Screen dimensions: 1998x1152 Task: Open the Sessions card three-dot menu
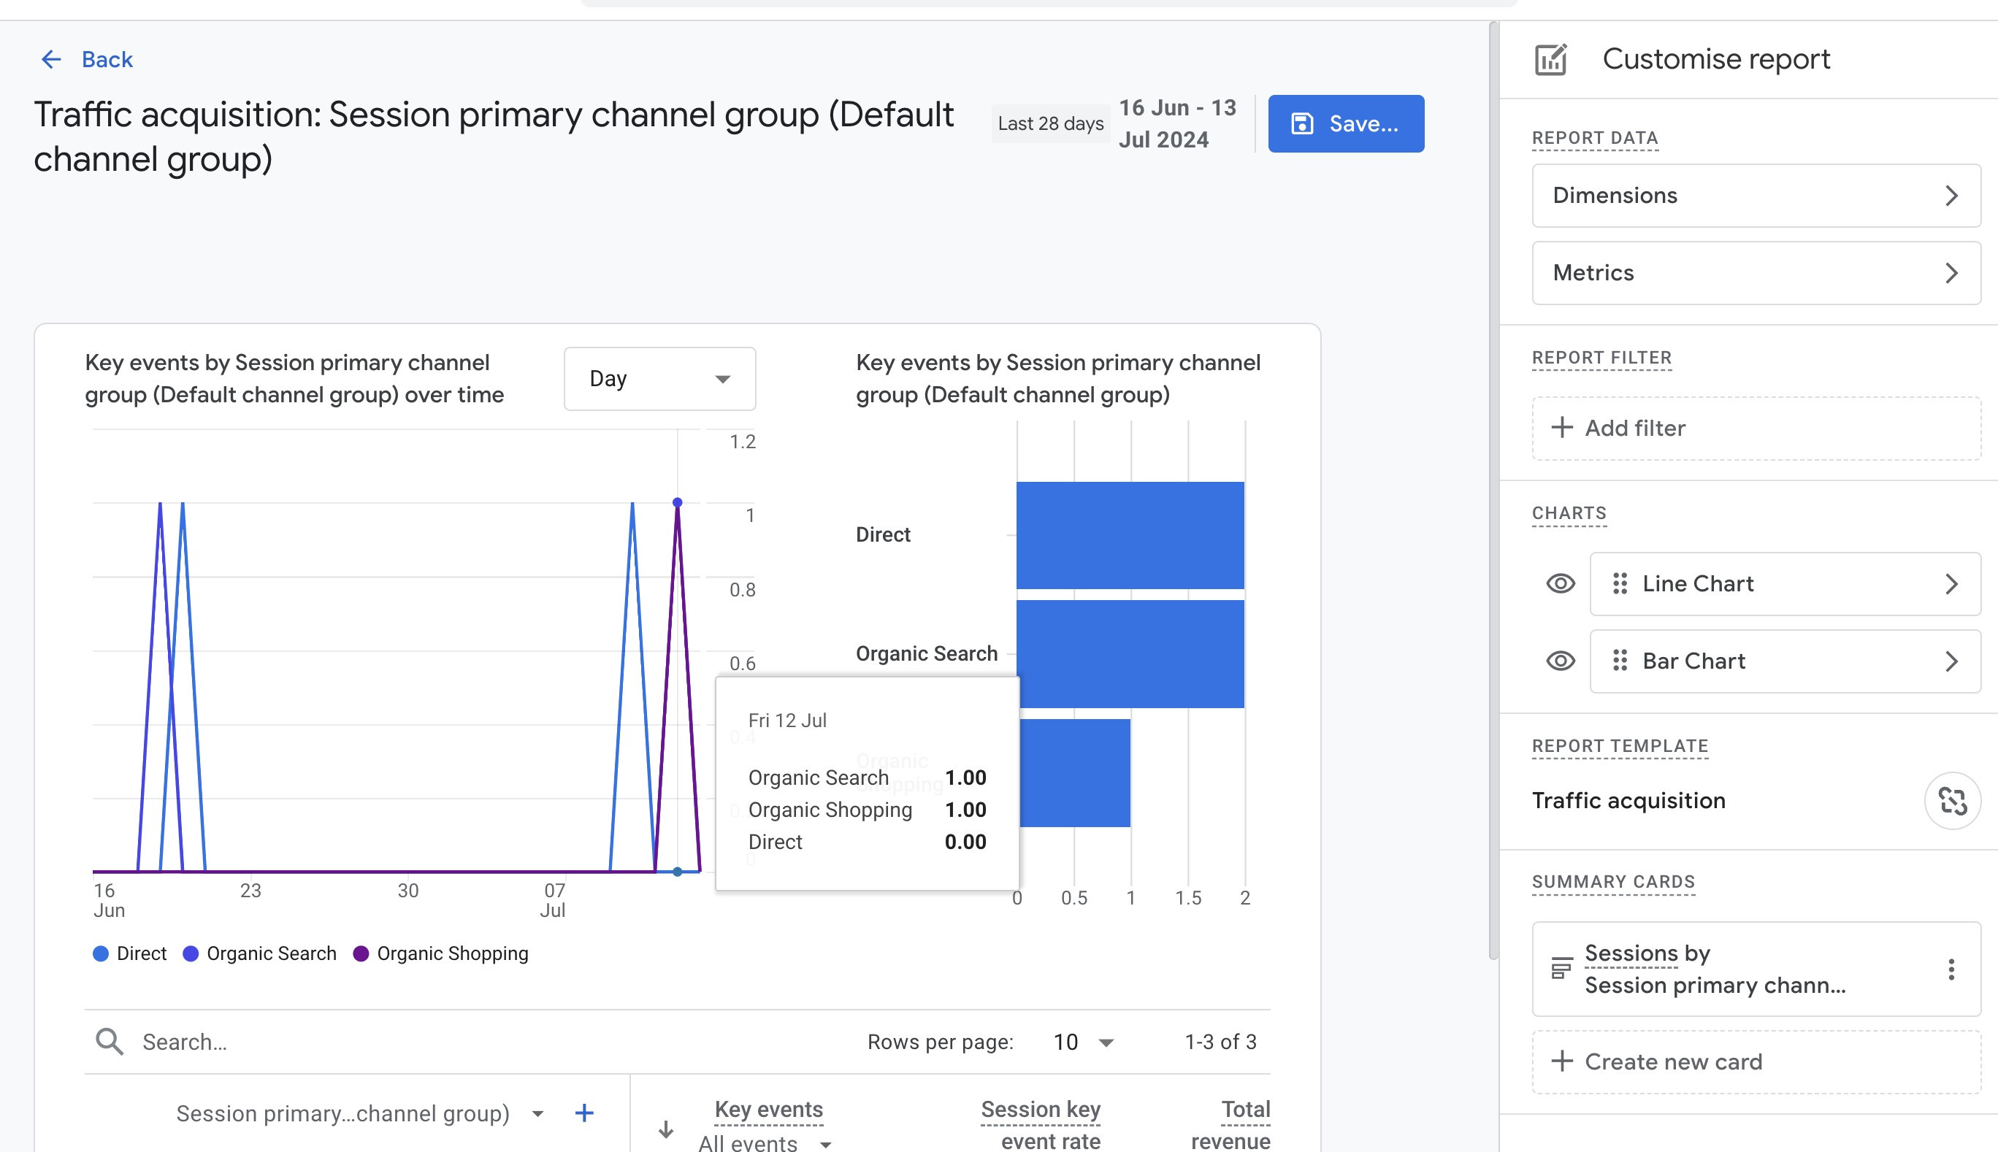(1951, 969)
